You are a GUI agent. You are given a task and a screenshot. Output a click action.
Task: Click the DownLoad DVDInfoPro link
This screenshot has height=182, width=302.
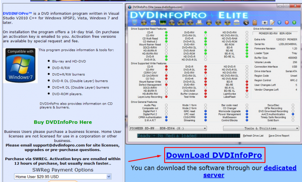pyautogui.click(x=214, y=155)
